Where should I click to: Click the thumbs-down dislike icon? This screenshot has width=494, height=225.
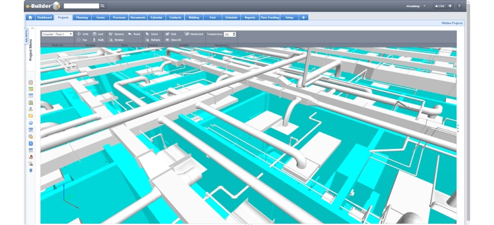[x=450, y=6]
